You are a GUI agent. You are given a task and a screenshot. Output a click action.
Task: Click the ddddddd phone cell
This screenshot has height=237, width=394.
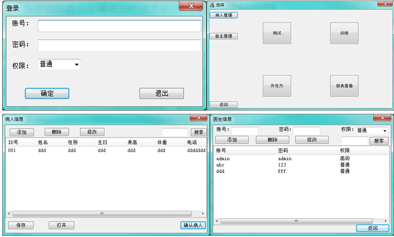click(x=196, y=150)
